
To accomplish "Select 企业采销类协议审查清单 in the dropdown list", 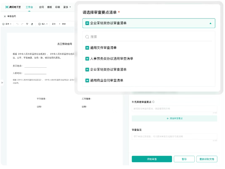I will pyautogui.click(x=149, y=69).
